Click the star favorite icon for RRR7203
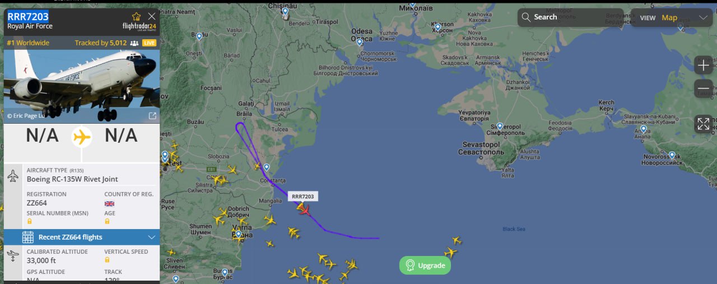Viewport: 717px width, 284px height. [x=137, y=16]
